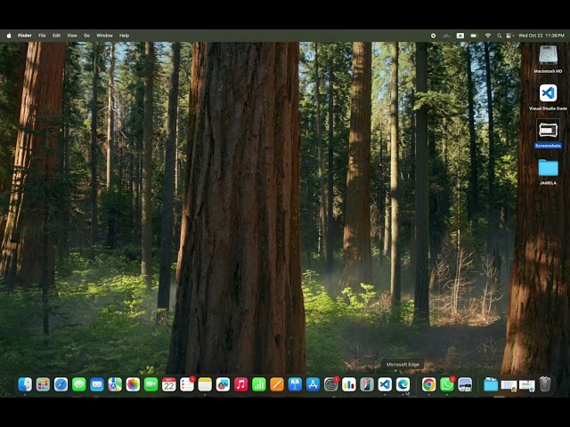Open Finder from the Dock
The height and width of the screenshot is (427, 570).
[x=25, y=384]
